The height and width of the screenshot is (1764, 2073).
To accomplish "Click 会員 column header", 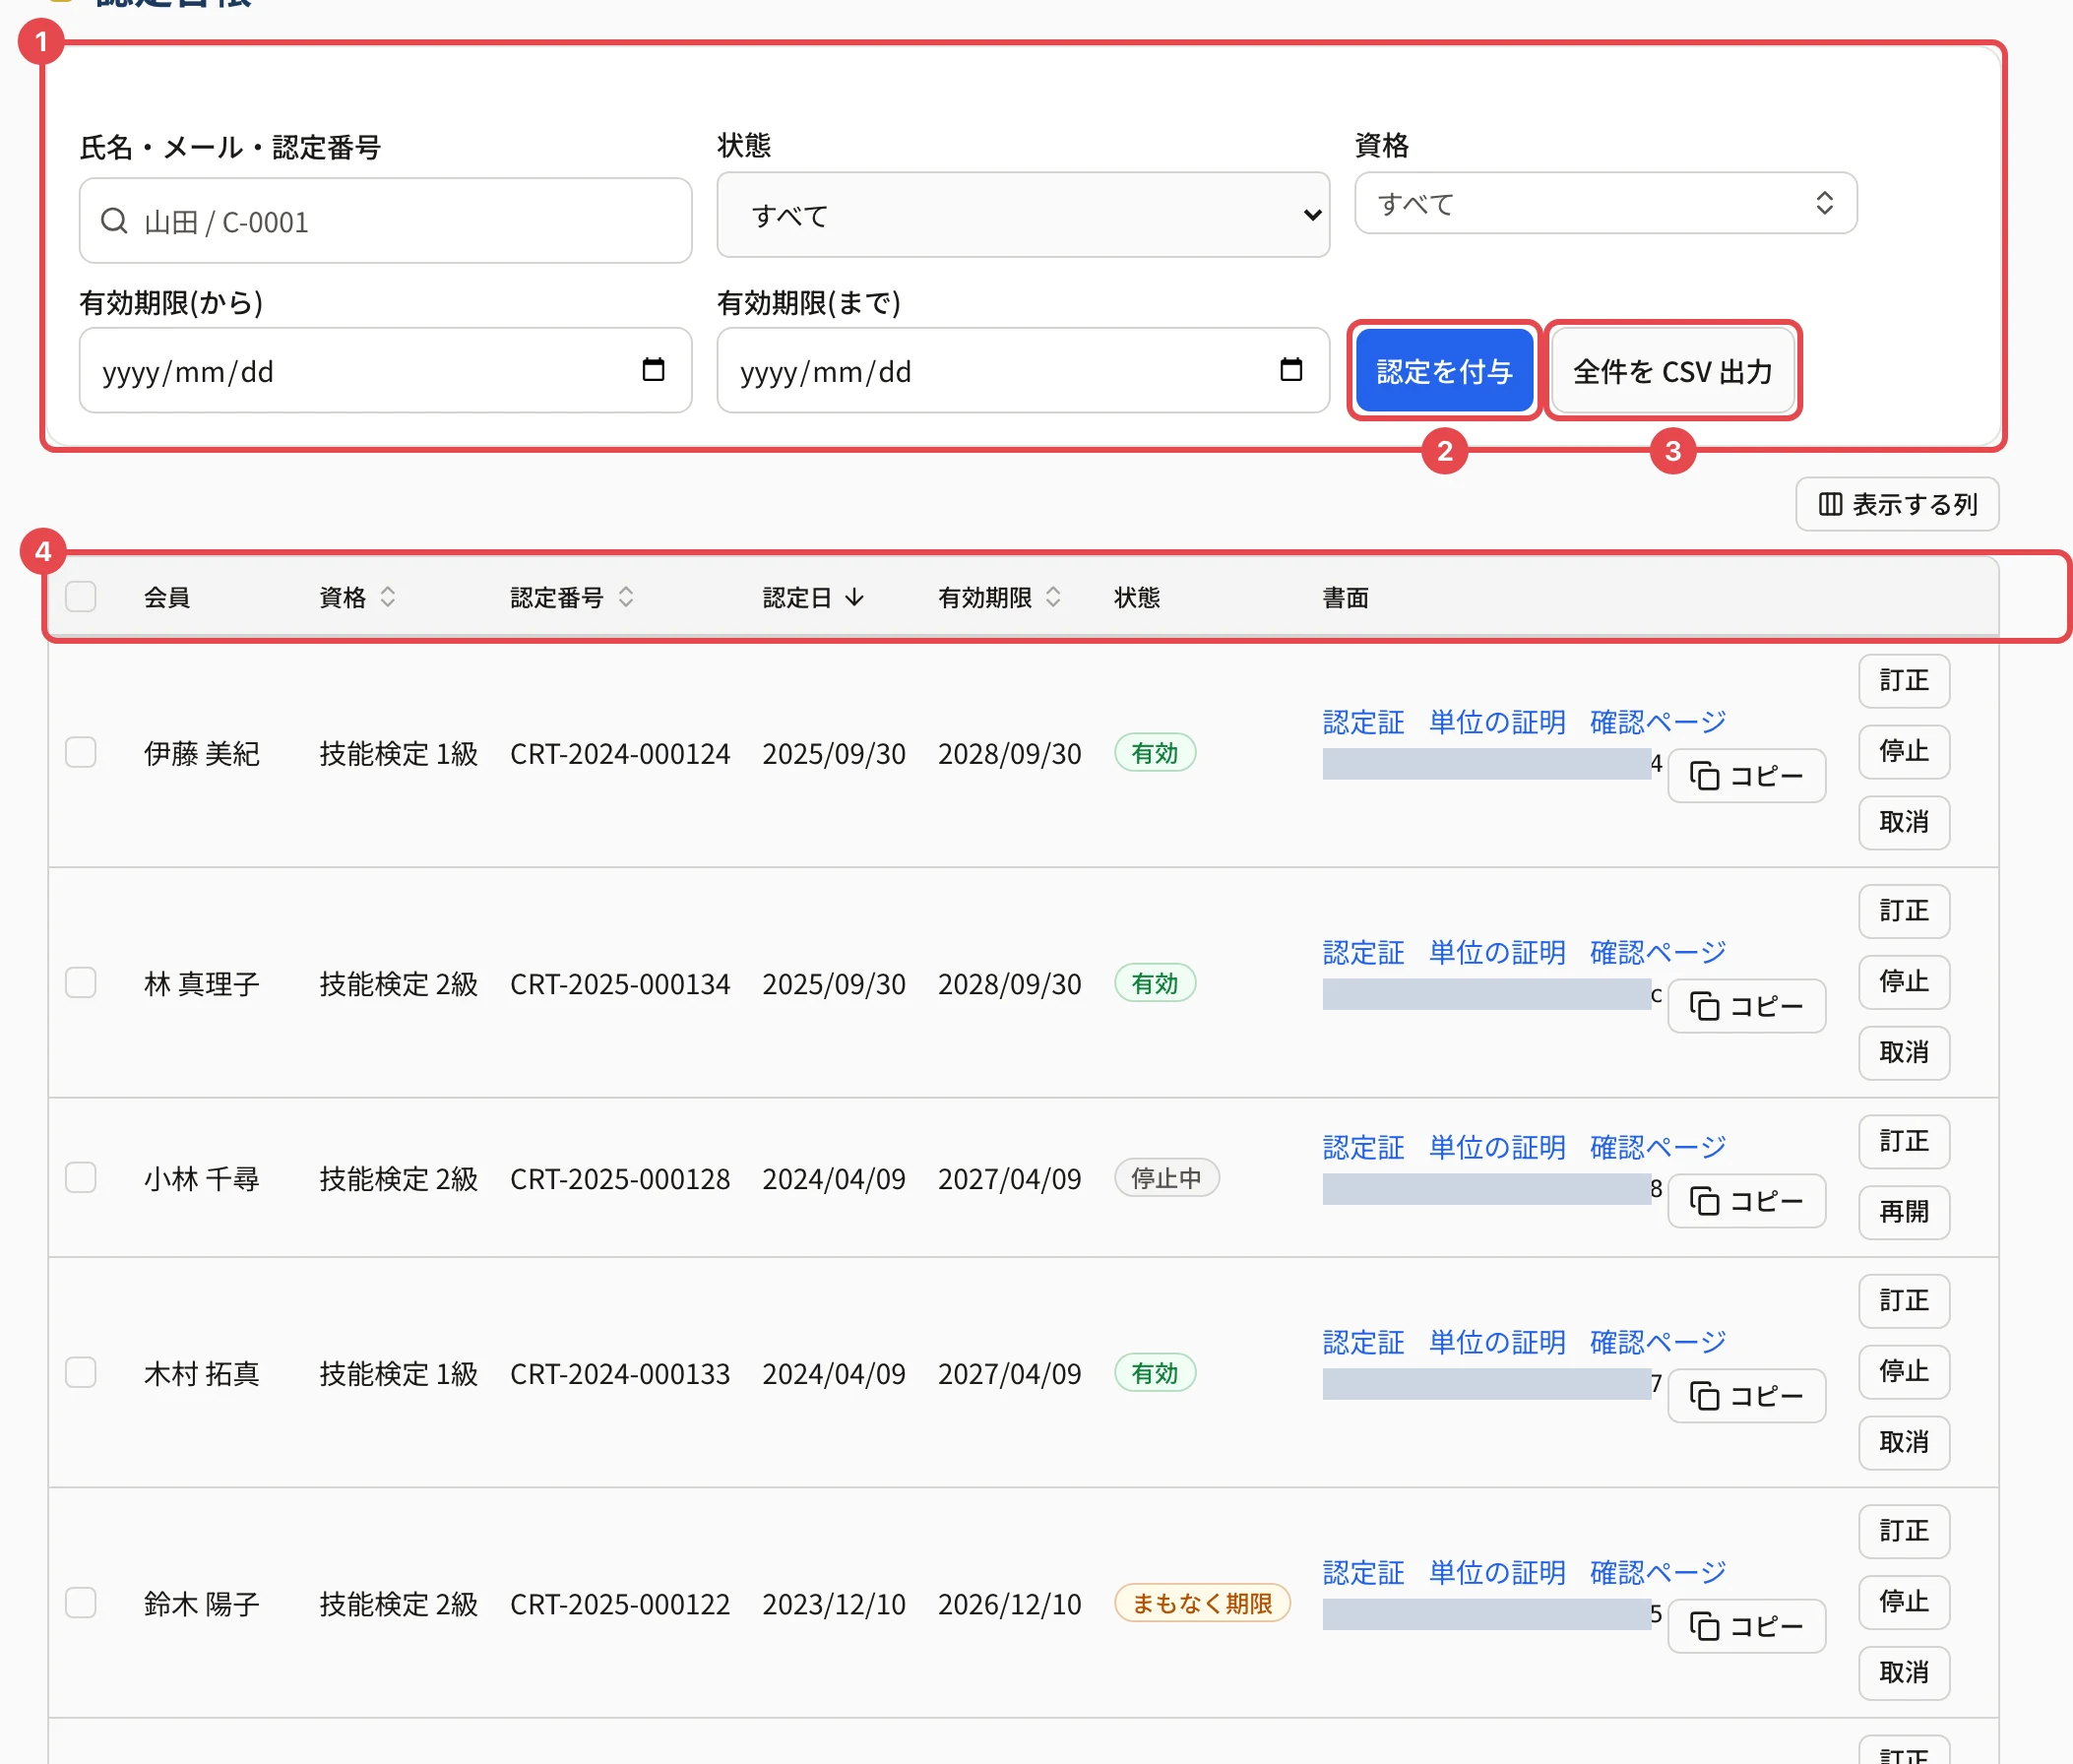I will 167,597.
